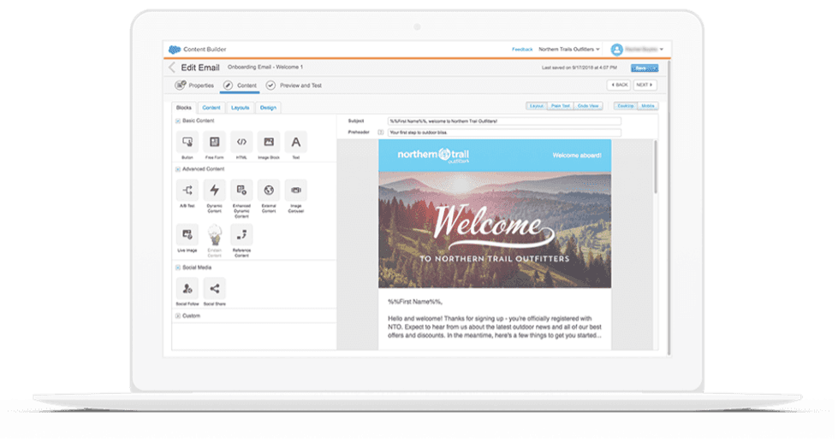
Task: Open the Preview and Test step
Action: [294, 85]
